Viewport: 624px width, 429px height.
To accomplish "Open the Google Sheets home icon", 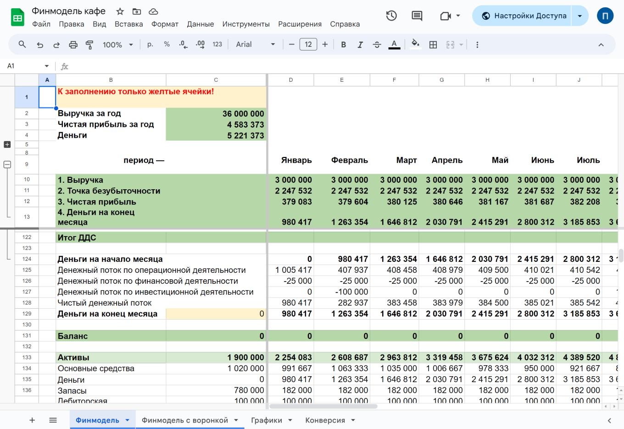I will (x=17, y=17).
